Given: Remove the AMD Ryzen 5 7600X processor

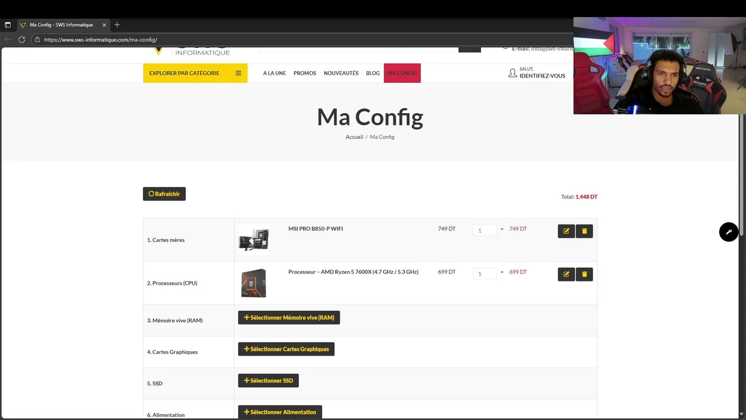Looking at the screenshot, I should [x=585, y=274].
